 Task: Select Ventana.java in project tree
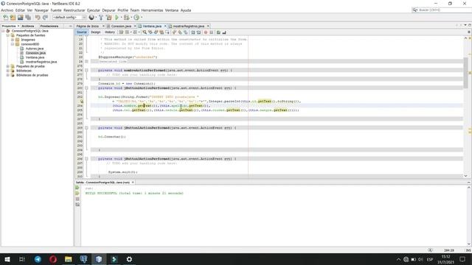point(35,57)
